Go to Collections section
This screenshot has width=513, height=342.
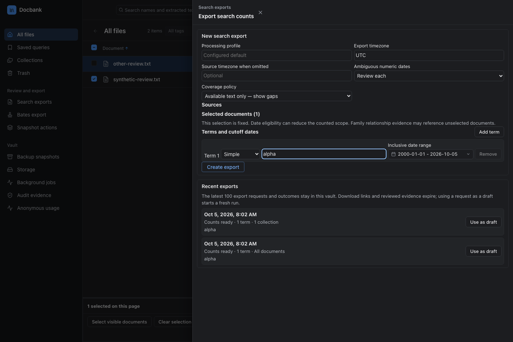coord(41,60)
